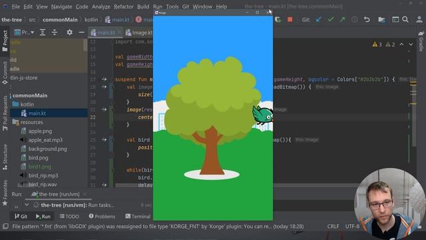426x240 pixels.
Task: Open the Navigate menu
Action: coord(62,7)
